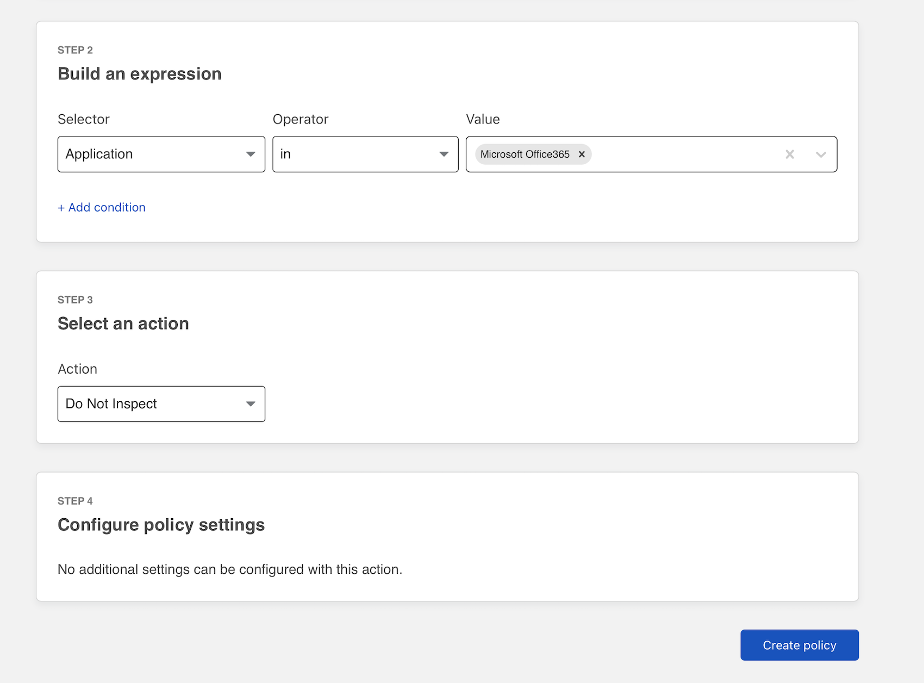Click the Configure policy settings heading
The width and height of the screenshot is (924, 683).
coord(161,525)
